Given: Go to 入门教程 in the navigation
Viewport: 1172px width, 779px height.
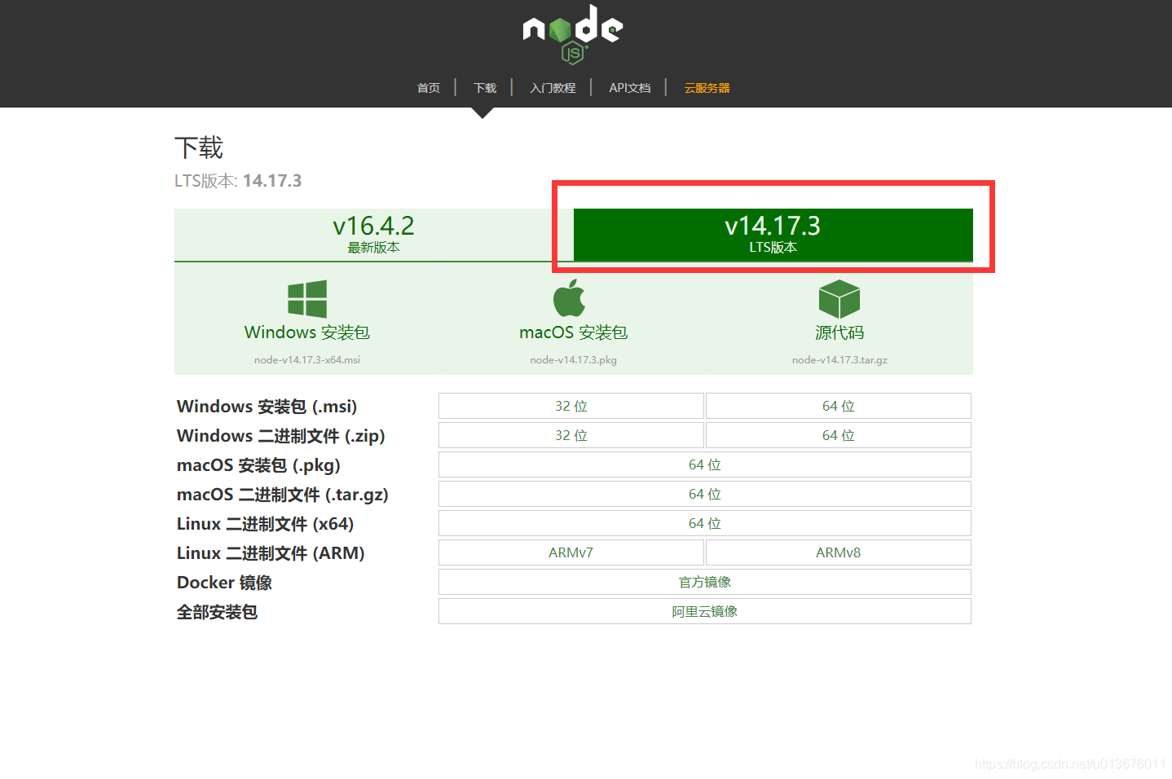Looking at the screenshot, I should (x=553, y=88).
